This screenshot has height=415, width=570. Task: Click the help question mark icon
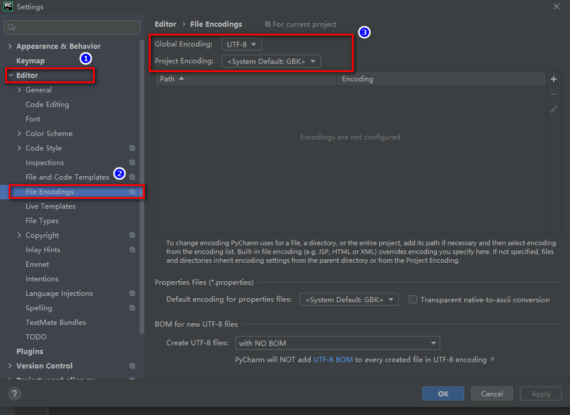click(x=15, y=393)
